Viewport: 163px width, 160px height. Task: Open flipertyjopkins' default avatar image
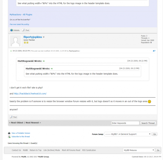click(15, 41)
